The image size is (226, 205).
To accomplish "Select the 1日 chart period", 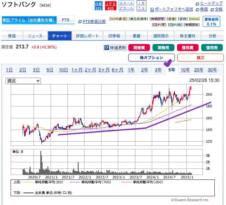I will [9, 70].
